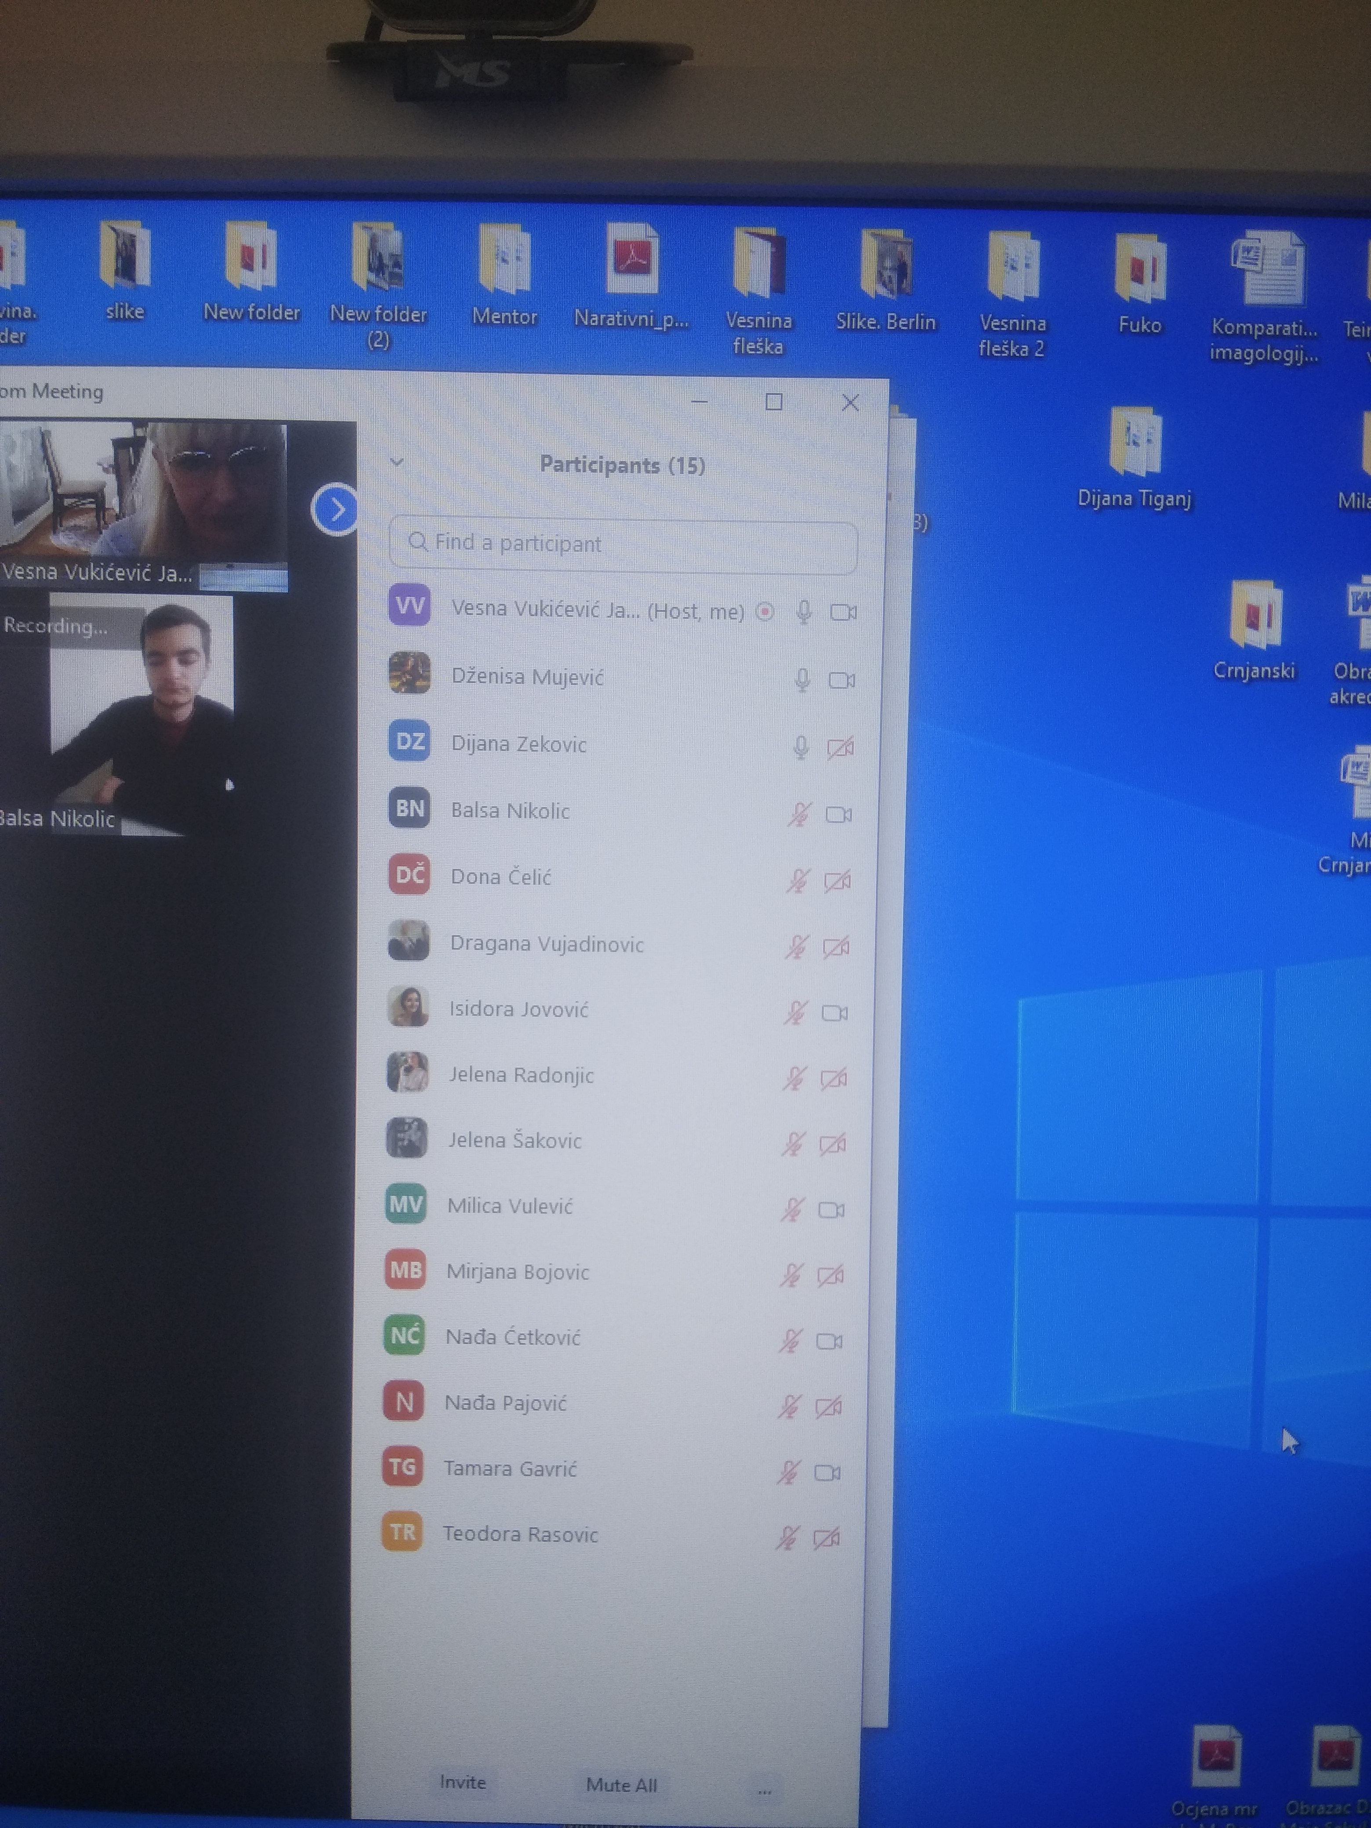The width and height of the screenshot is (1371, 1828).
Task: Unmute Isidora Jovović's microphone
Action: tap(795, 1012)
